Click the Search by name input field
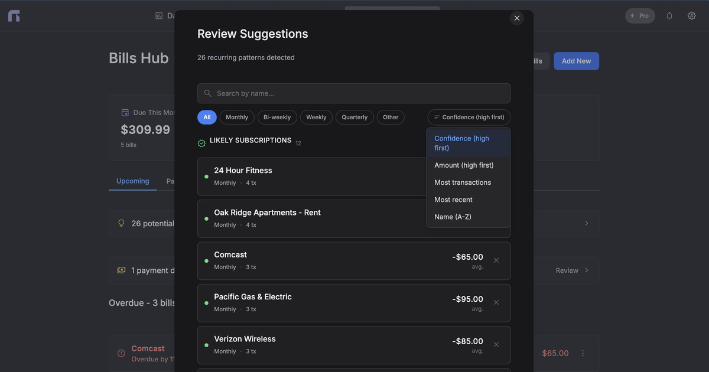709x372 pixels. click(353, 93)
